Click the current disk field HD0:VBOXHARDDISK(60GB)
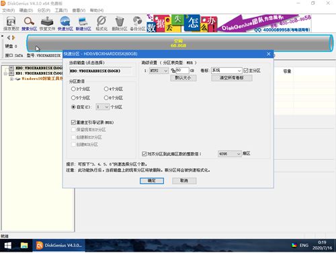 [x=100, y=71]
